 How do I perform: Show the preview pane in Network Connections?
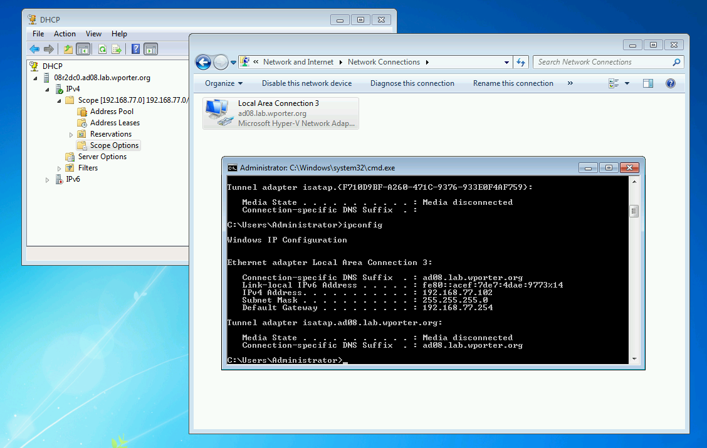click(x=648, y=83)
